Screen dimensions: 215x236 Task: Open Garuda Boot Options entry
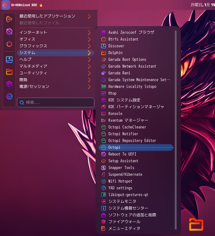[136, 59]
